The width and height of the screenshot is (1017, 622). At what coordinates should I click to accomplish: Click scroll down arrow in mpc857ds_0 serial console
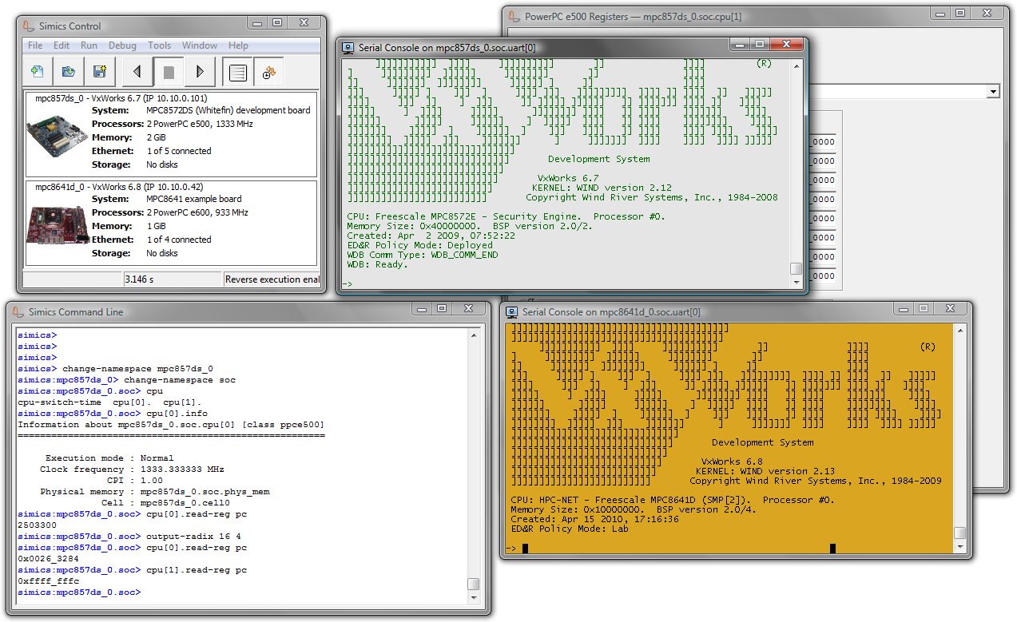point(795,283)
